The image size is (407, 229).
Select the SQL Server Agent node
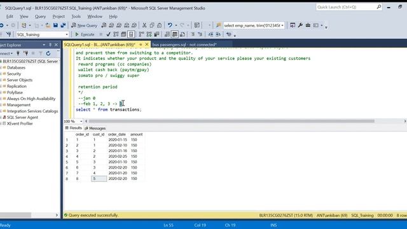pyautogui.click(x=22, y=117)
